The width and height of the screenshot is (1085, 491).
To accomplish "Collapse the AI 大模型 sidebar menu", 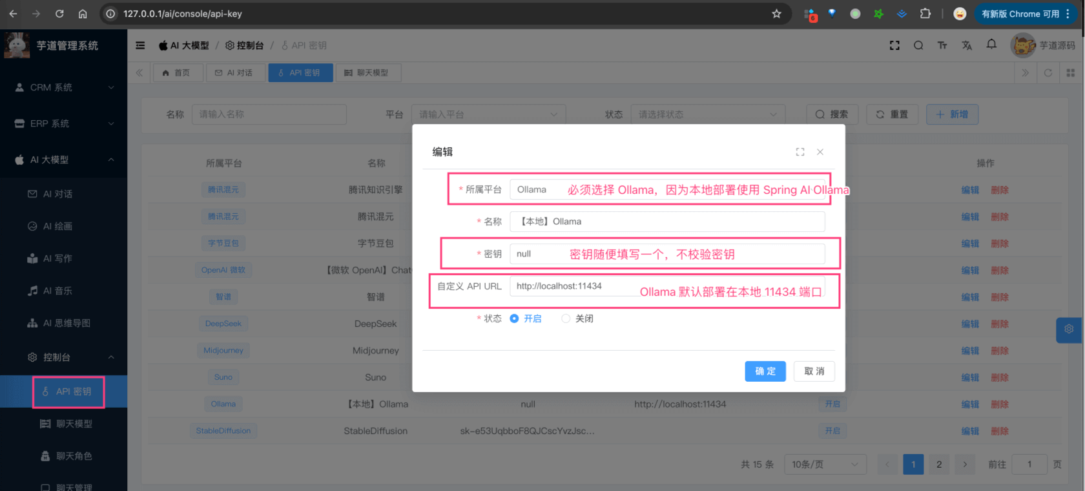I will click(x=63, y=160).
